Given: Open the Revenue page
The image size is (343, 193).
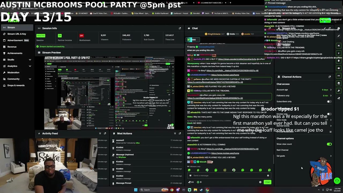Looking at the screenshot, I should (x=17, y=47).
